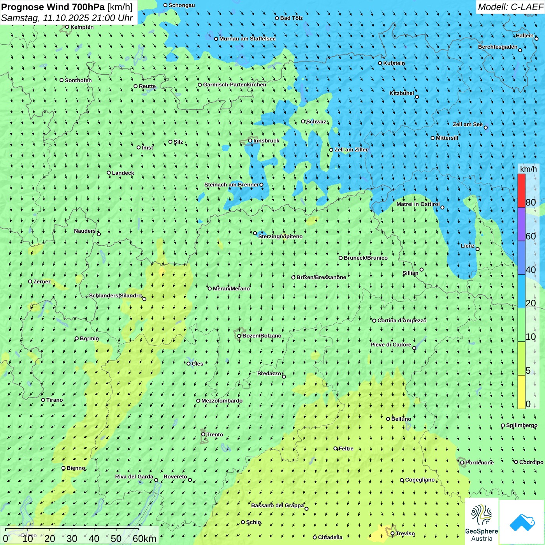
Task: Click the Kempten city label
Action: click(82, 27)
